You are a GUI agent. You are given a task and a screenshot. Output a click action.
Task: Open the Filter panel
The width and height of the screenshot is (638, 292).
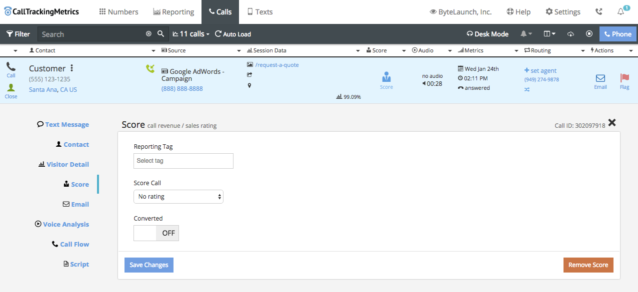[18, 34]
